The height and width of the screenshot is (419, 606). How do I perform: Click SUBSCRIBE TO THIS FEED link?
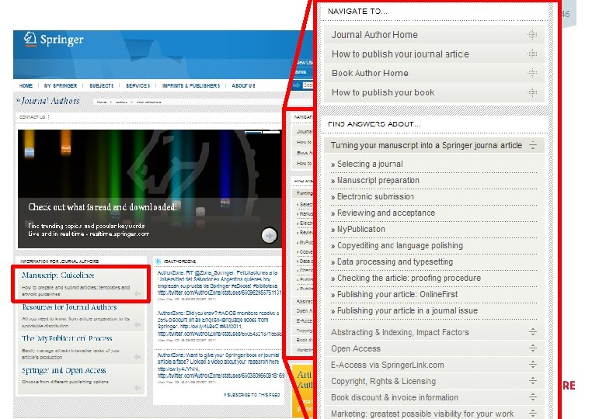(x=252, y=395)
